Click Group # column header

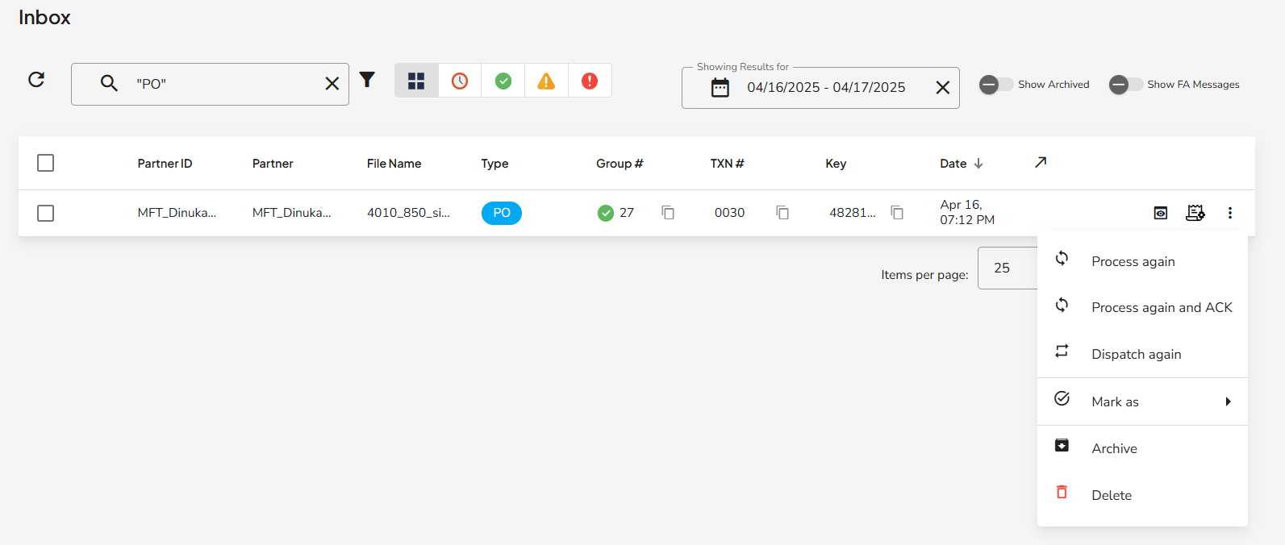[x=620, y=164]
